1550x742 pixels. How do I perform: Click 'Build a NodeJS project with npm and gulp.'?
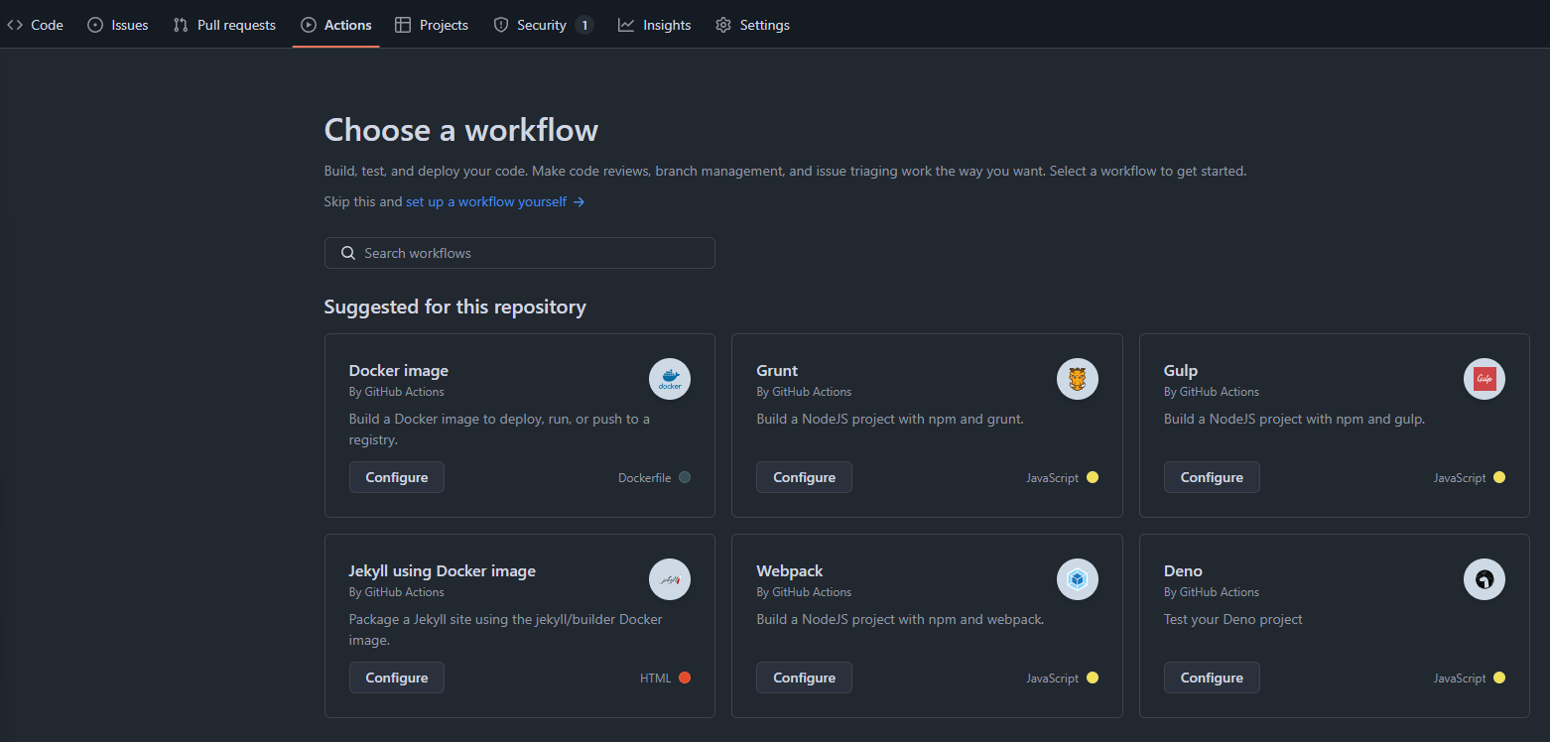pyautogui.click(x=1295, y=419)
